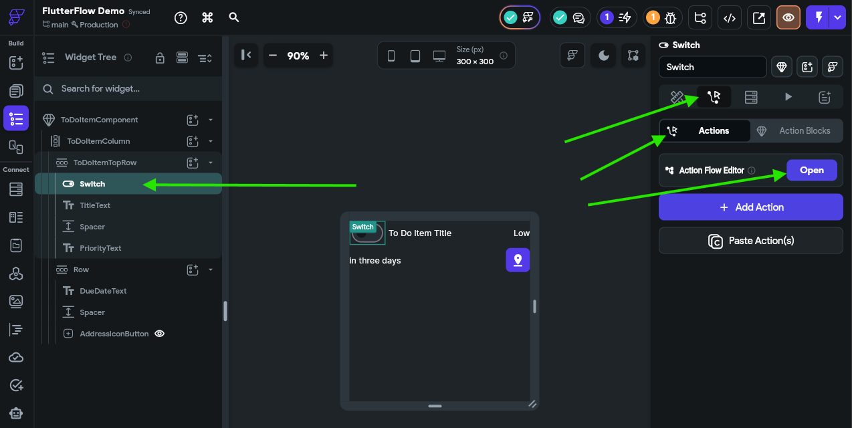Open the Actions tab icon in properties panel
Image resolution: width=852 pixels, height=428 pixels.
714,97
